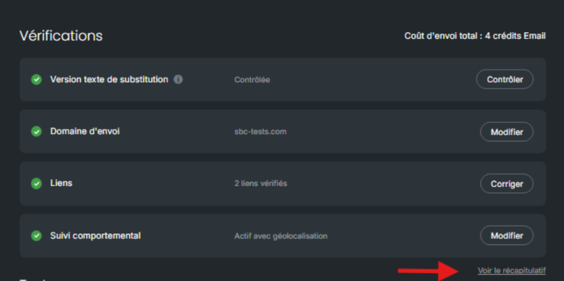This screenshot has width=564, height=281.
Task: Click the green check icon for Version texte de substitution
Action: (37, 80)
